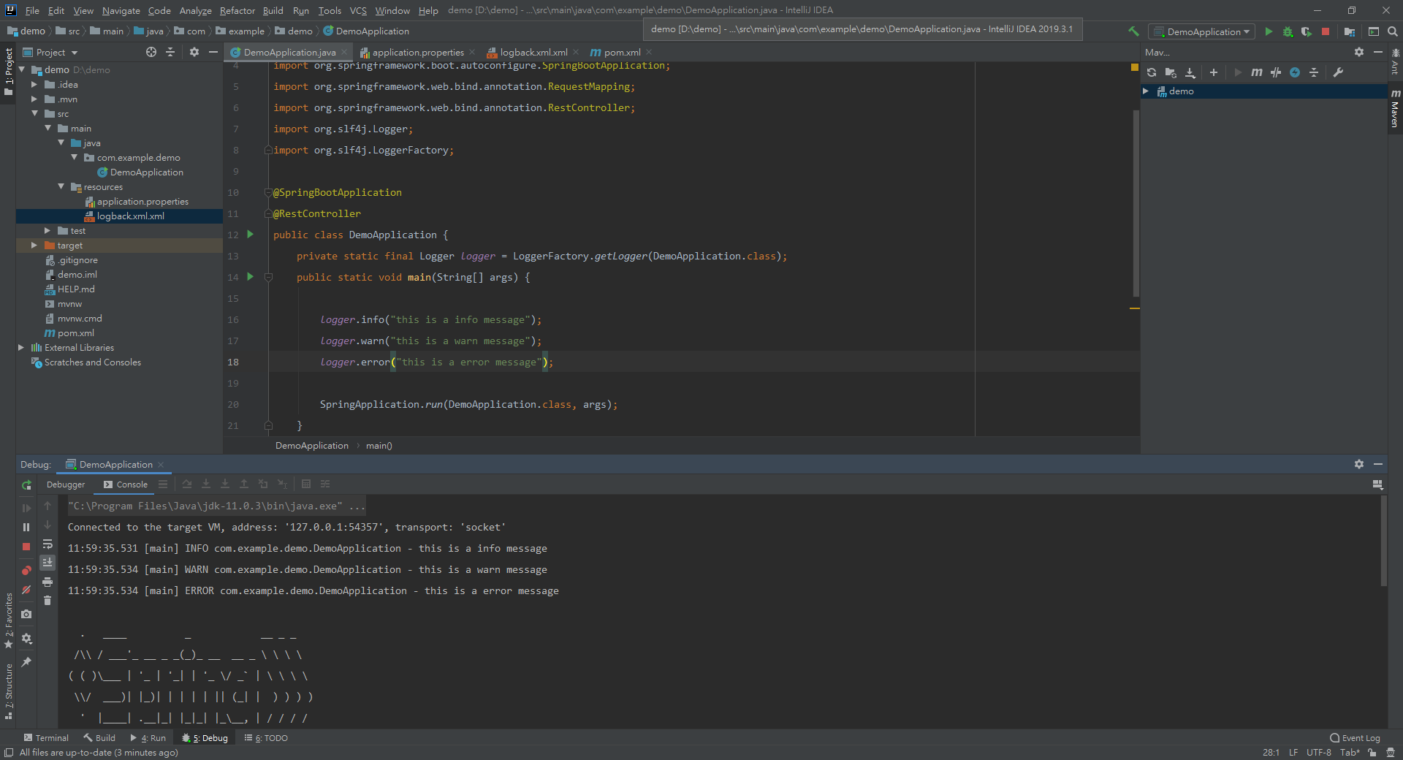
Task: Expand the target folder in project tree
Action: (x=34, y=246)
